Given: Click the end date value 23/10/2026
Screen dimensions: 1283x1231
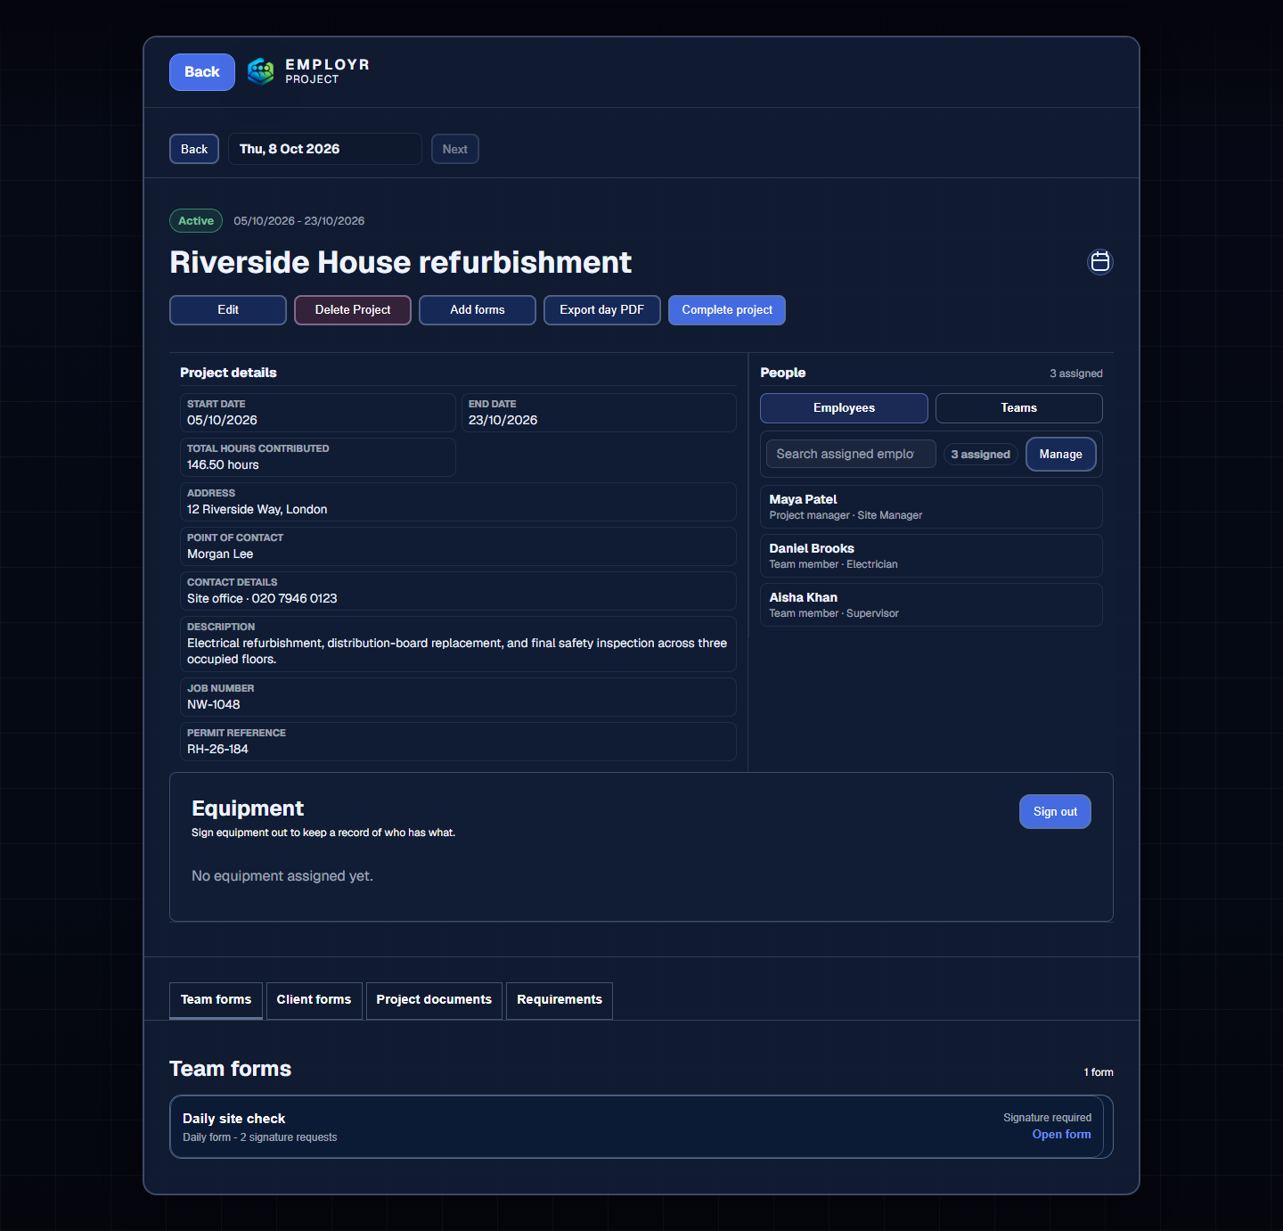Looking at the screenshot, I should point(503,420).
